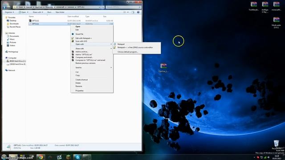Screen dimensions: 285x160
Task: Select Downloads under Favorites
Action: point(14,24)
